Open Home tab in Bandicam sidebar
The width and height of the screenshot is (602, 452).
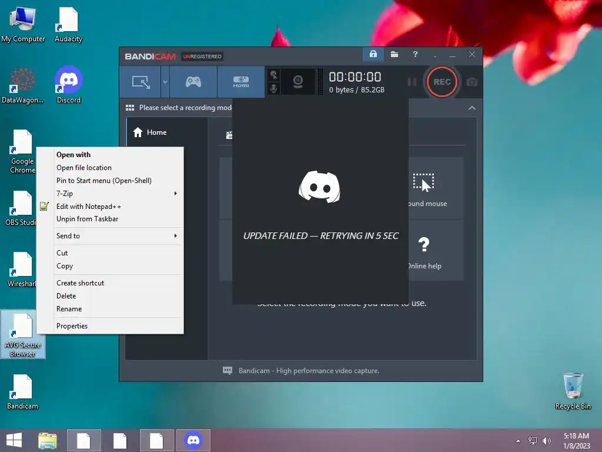[x=167, y=132]
